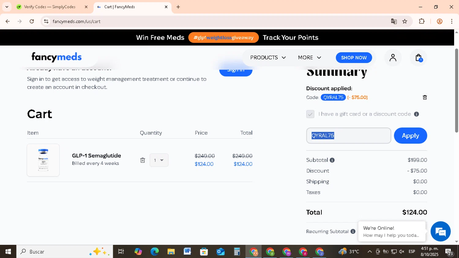The height and width of the screenshot is (258, 459).
Task: Close the Verify Codes SimplyCodes tab
Action: [x=86, y=7]
